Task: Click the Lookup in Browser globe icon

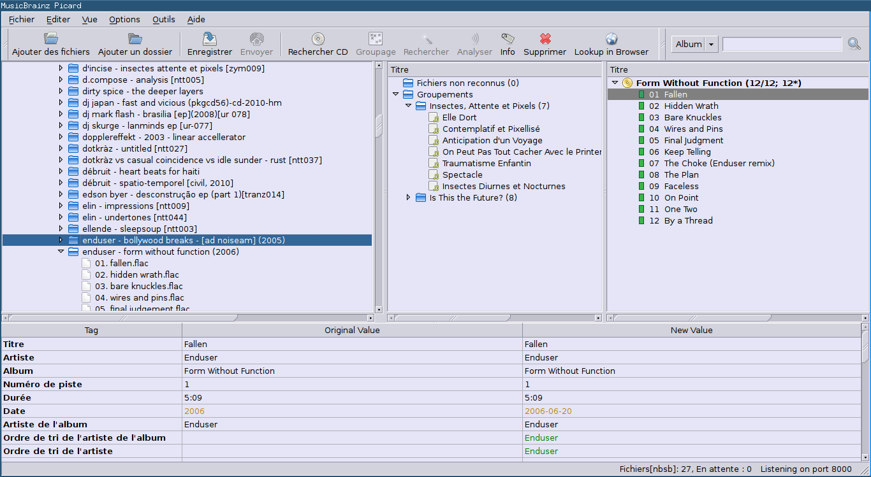Action: pyautogui.click(x=611, y=39)
